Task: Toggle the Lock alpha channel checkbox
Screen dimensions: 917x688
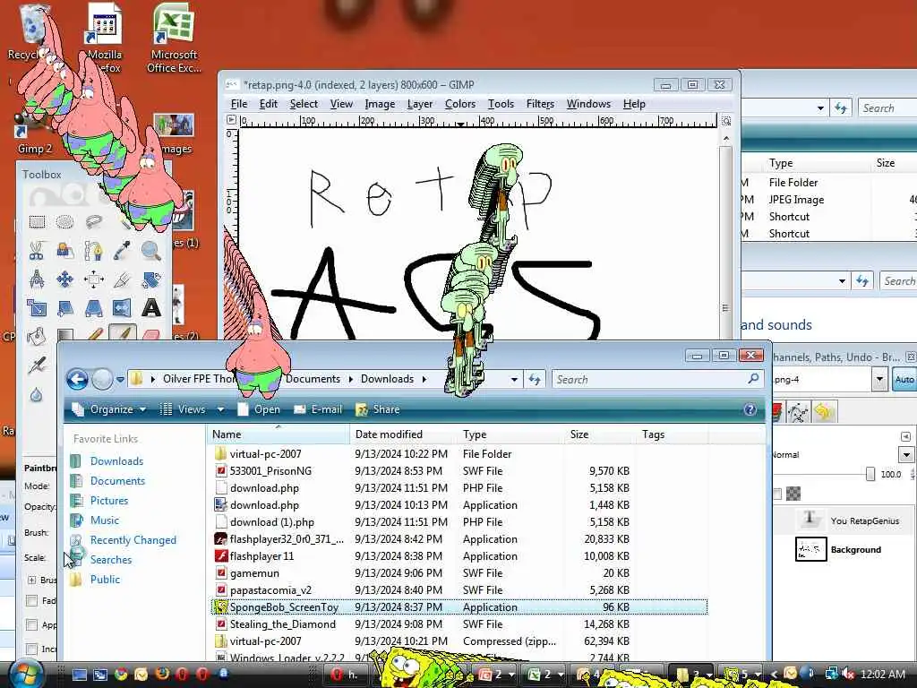Action: click(x=778, y=494)
